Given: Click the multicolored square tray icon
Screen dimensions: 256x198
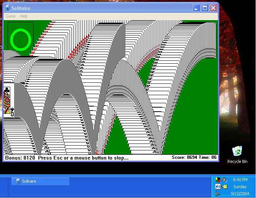Looking at the screenshot, I should click(218, 180).
